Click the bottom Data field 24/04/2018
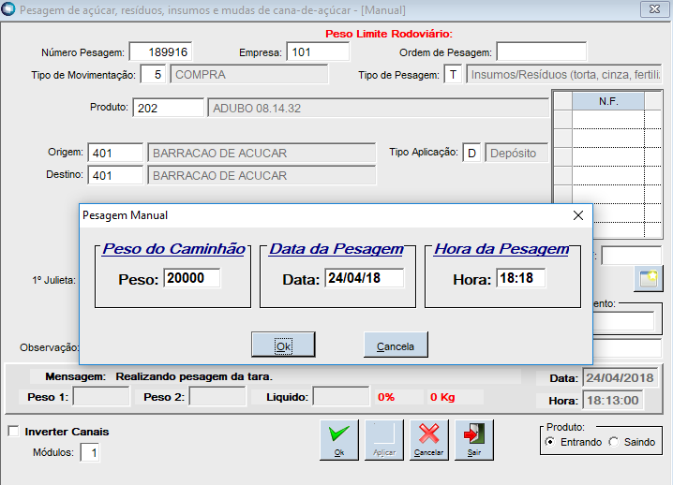Image resolution: width=673 pixels, height=485 pixels. tap(621, 377)
